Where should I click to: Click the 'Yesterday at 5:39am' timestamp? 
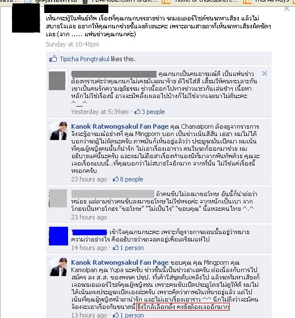coord(100,112)
